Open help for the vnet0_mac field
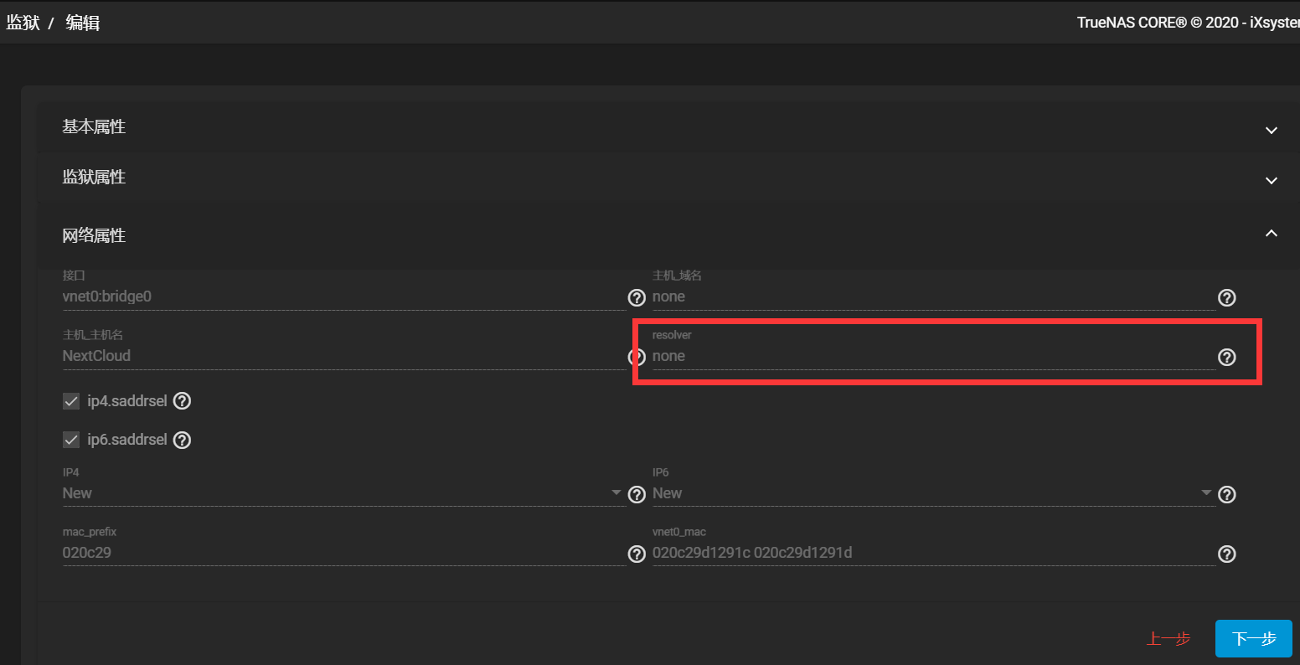This screenshot has width=1300, height=665. click(1226, 554)
